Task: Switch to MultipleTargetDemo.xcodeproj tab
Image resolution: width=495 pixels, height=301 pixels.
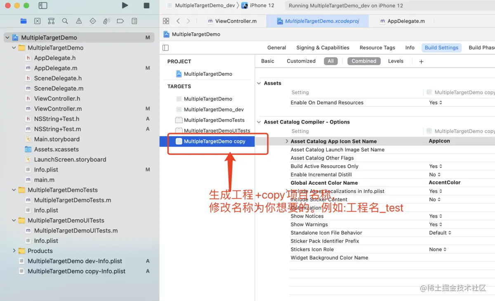Action: pos(317,21)
